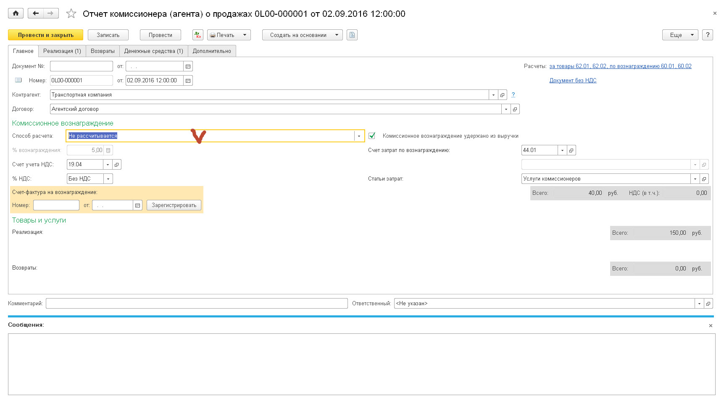Click into the Комментарий text field
Screen dimensions: 724x401
(197, 304)
